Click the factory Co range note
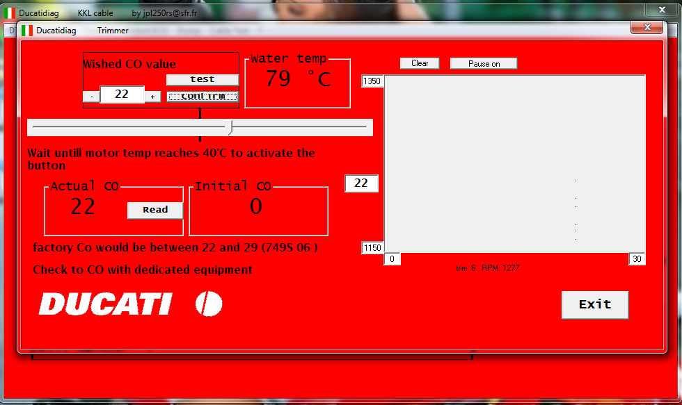This screenshot has height=405, width=682. pos(175,247)
